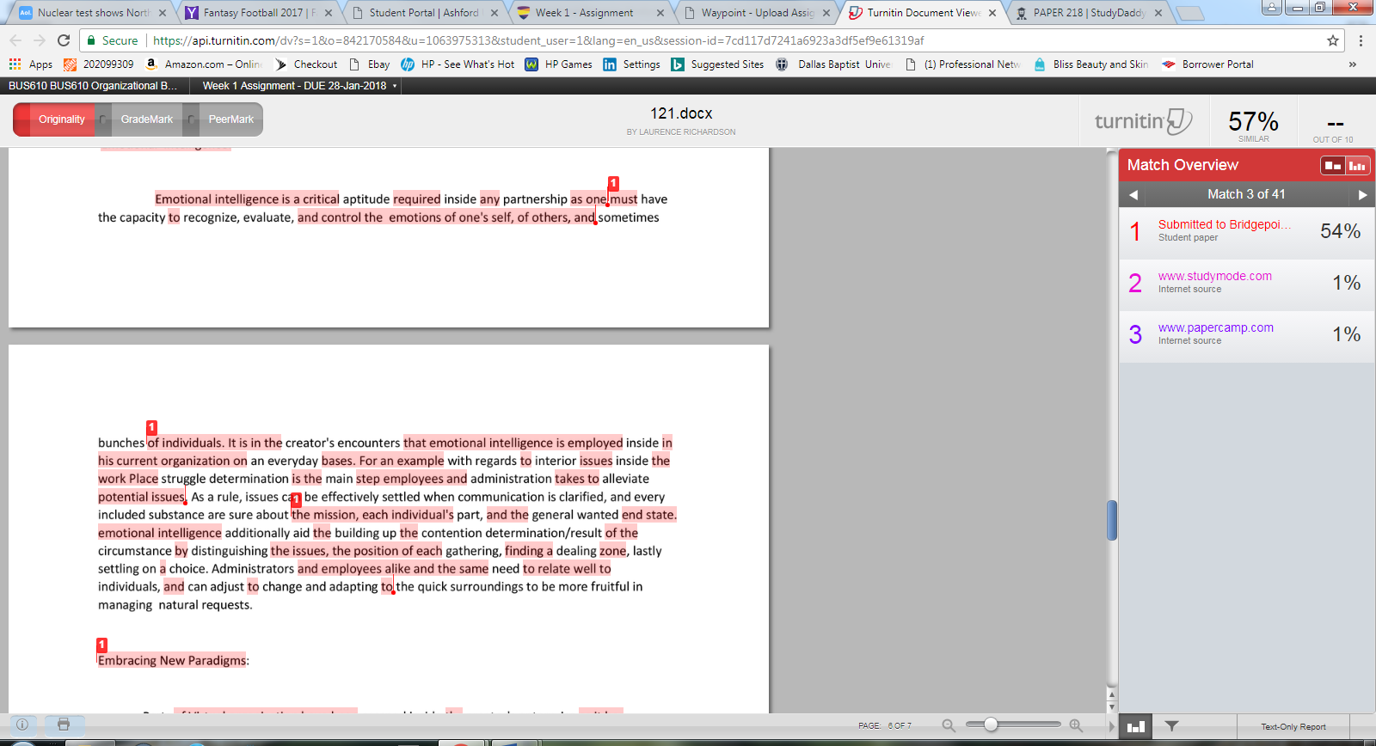1376x746 pixels.
Task: Switch to the PAPER 218 StudyDaddy tab
Action: (1089, 13)
